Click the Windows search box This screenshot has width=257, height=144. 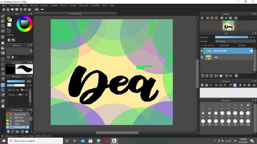(35, 141)
